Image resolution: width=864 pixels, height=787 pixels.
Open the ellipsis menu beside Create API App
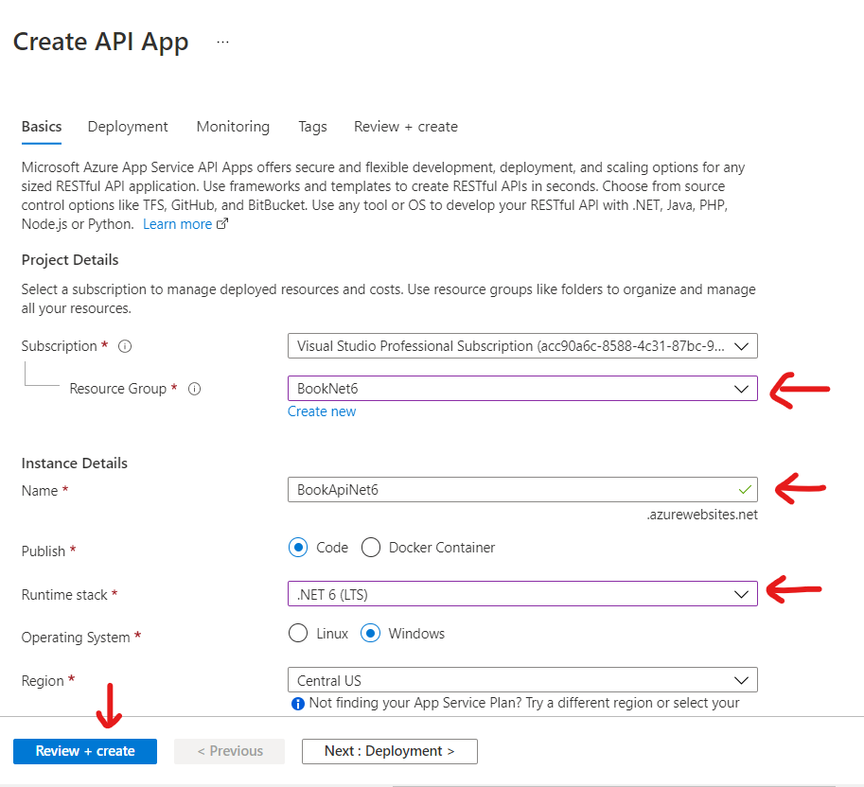pyautogui.click(x=222, y=41)
